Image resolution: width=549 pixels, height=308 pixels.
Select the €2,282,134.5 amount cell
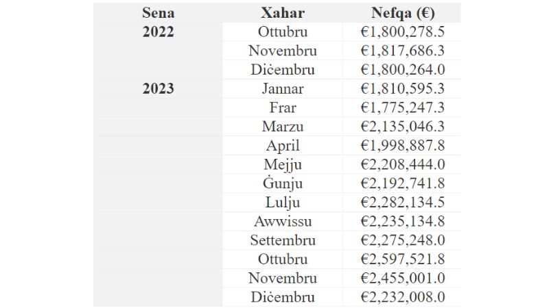[x=401, y=203]
